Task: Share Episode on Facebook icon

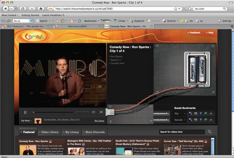Action: click(201, 120)
